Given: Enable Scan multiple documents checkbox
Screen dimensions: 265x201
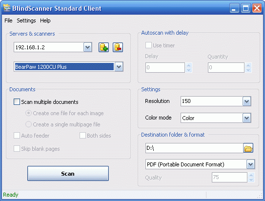Looking at the screenshot, I should tap(17, 102).
